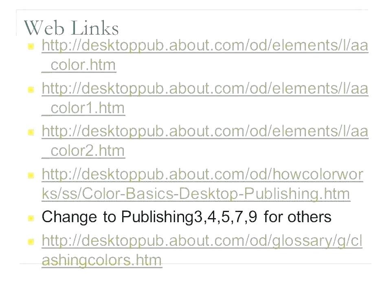Screen dimensions: 391x293
Task: Click the bullet beside the aa_color1.htm link
Action: 31,89
